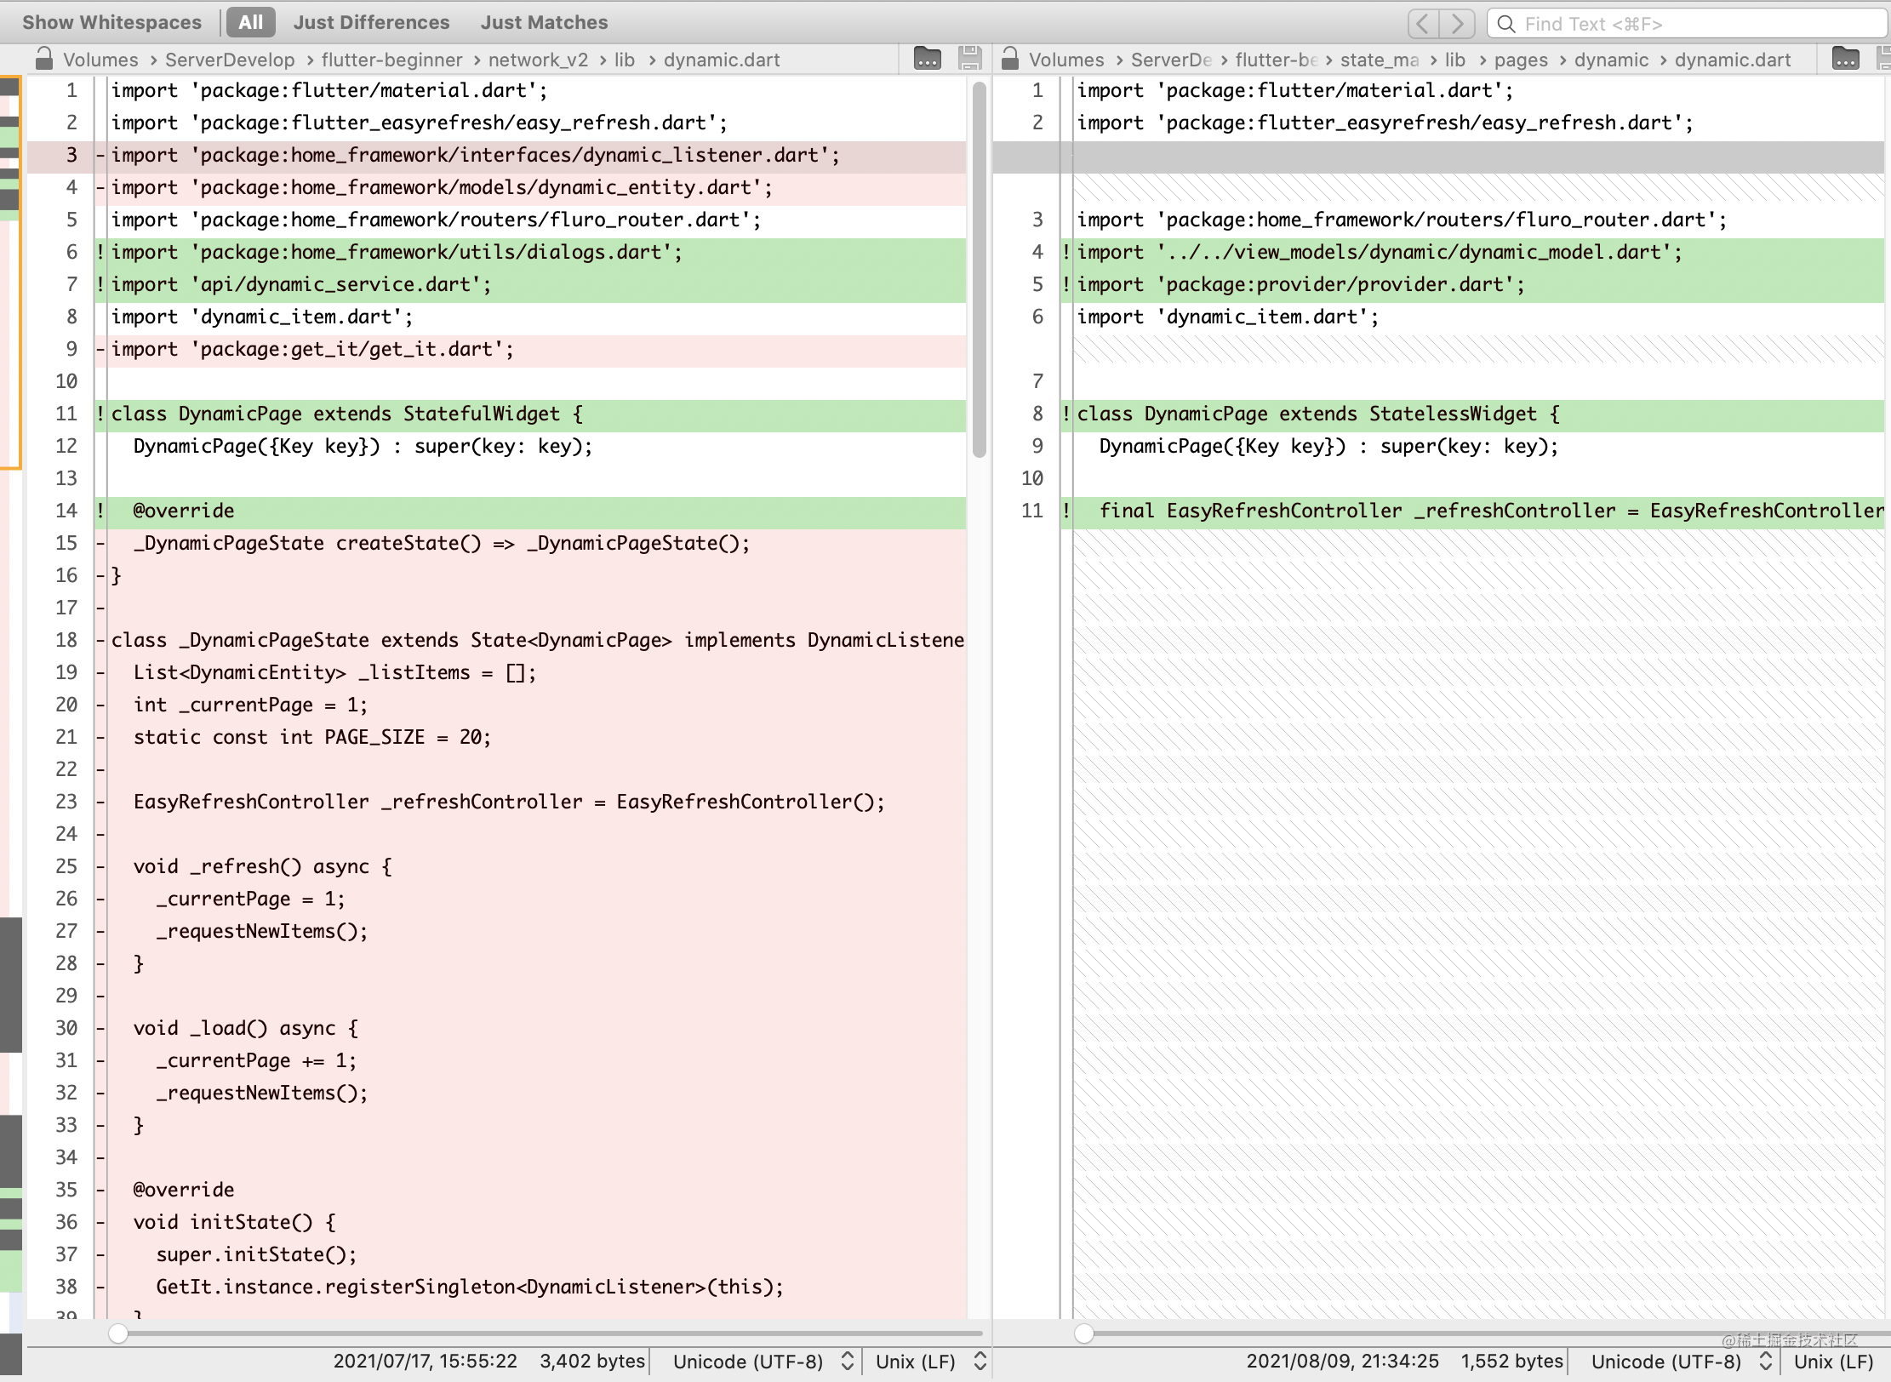1891x1382 pixels.
Task: Open dynamic folder in right path bar
Action: pyautogui.click(x=1611, y=60)
